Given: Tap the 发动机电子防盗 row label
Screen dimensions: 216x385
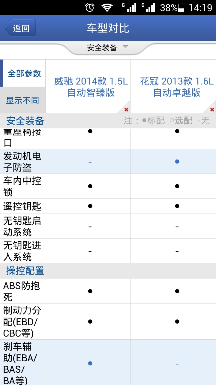Looking at the screenshot, I should pos(22,162).
